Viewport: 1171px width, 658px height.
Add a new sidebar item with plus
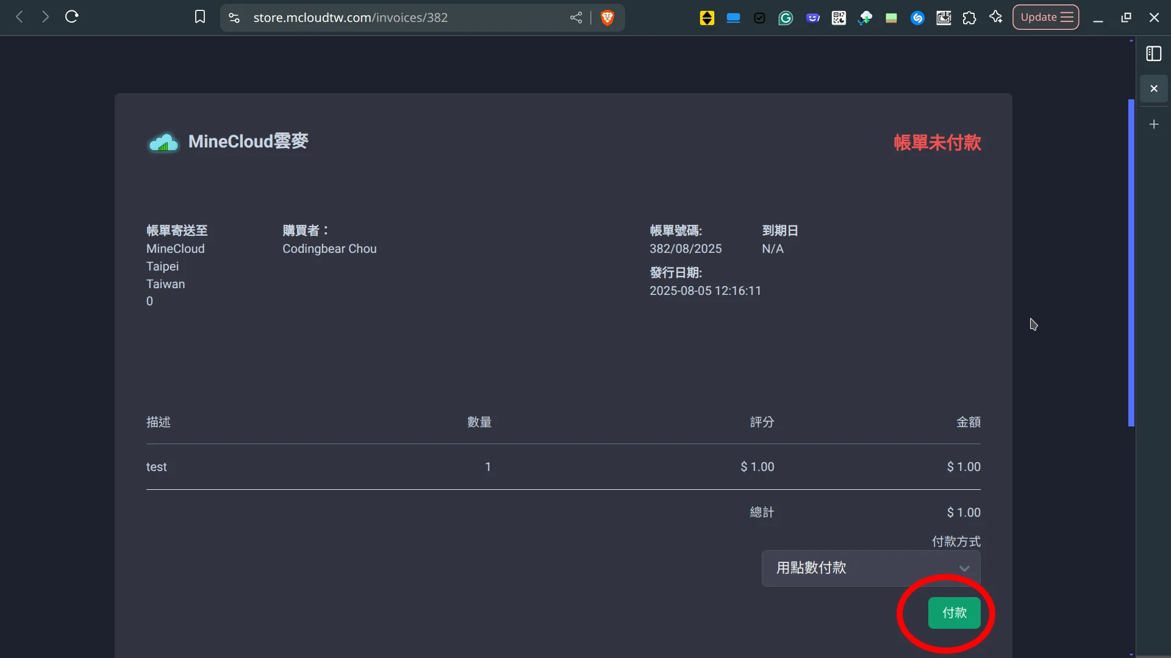(x=1153, y=124)
